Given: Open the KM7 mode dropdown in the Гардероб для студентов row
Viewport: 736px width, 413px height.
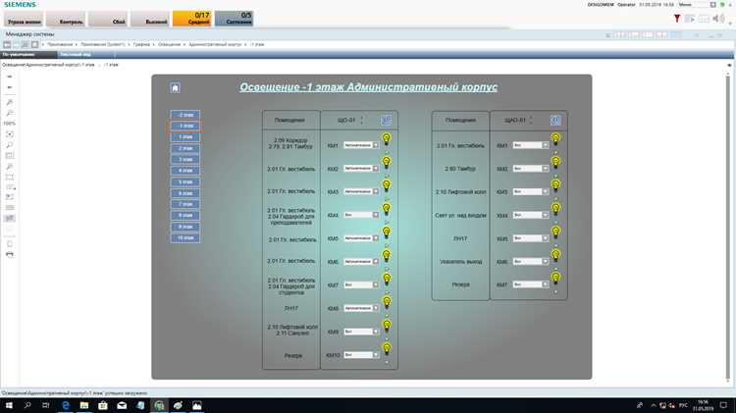Looking at the screenshot, I should [361, 284].
